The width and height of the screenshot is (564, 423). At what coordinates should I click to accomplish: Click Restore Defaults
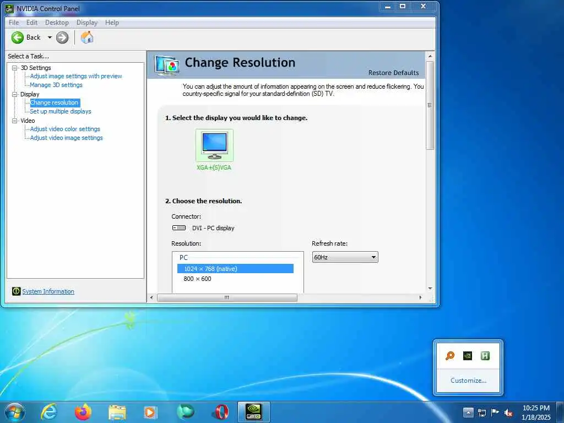[393, 73]
